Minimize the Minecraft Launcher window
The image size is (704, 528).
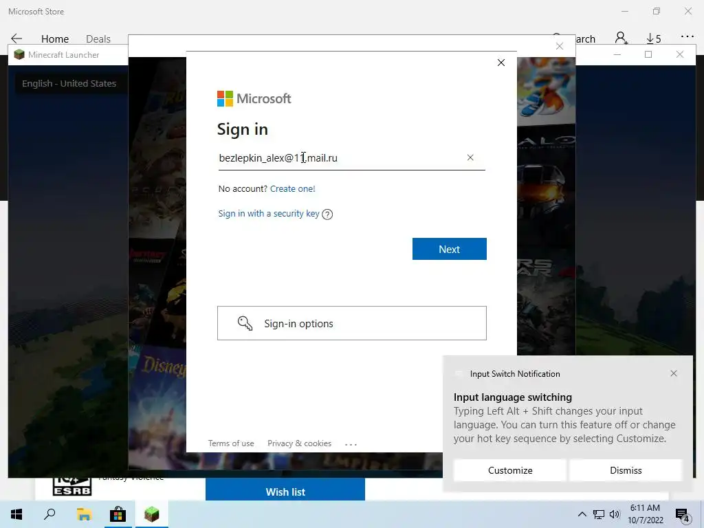[617, 55]
